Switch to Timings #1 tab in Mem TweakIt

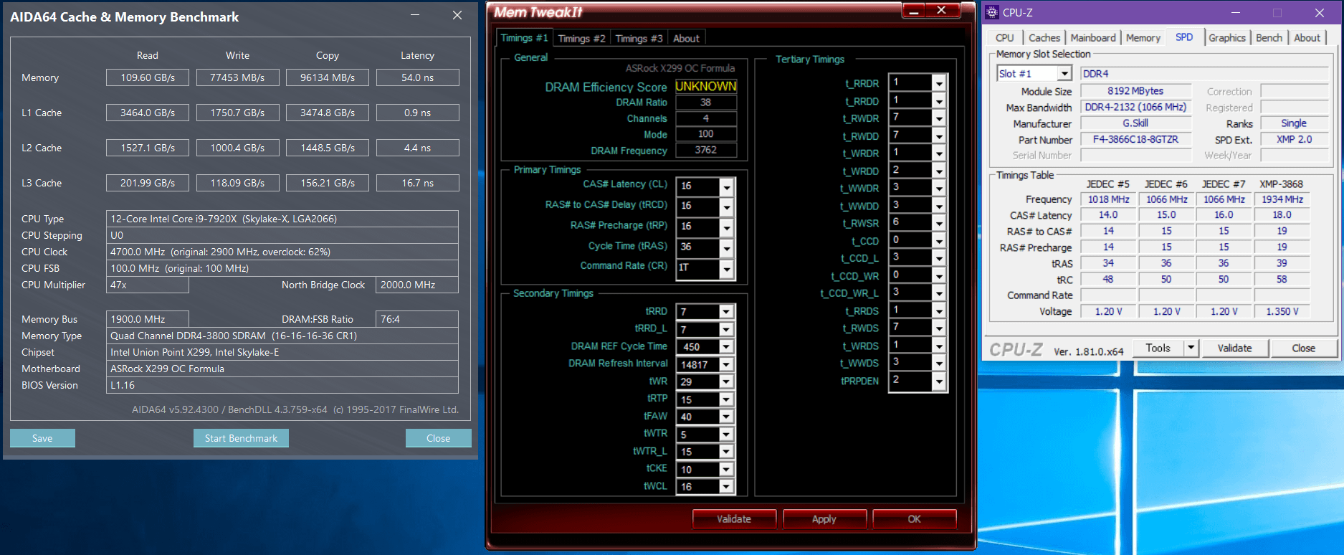point(524,38)
